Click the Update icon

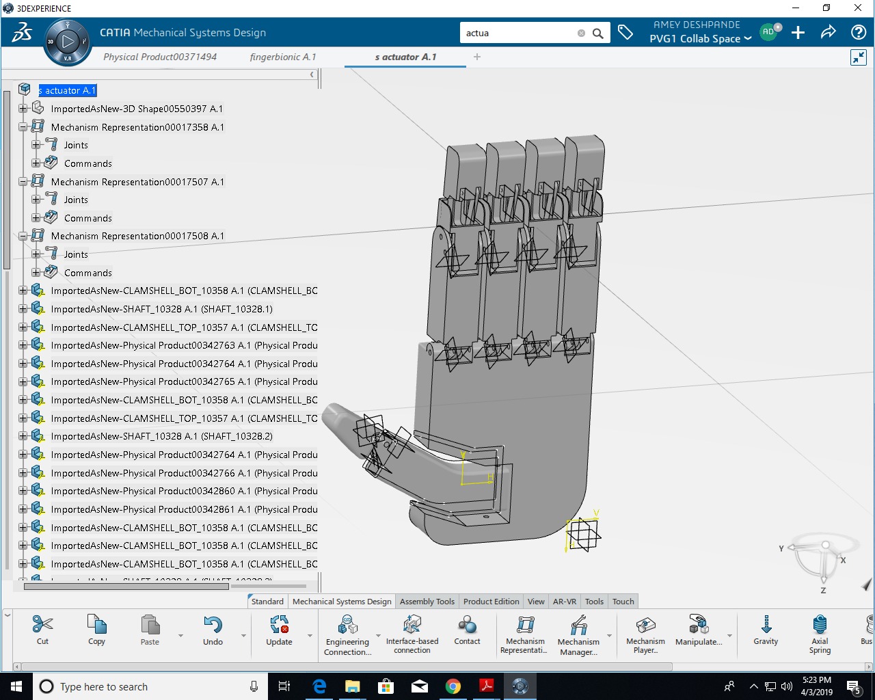coord(279,625)
